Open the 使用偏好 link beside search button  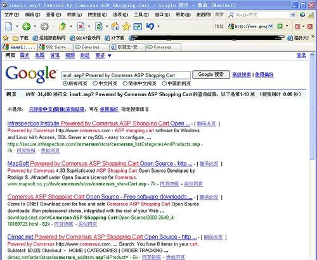coord(264,75)
